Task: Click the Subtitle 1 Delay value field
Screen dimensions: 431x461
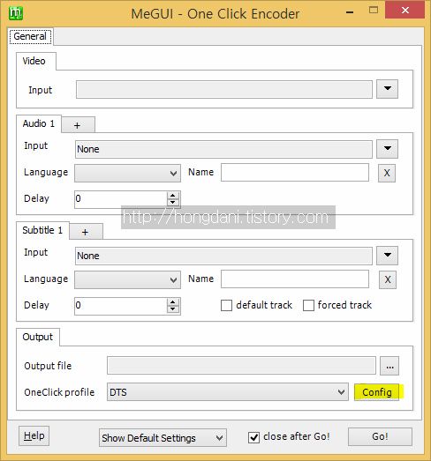Action: coord(121,306)
